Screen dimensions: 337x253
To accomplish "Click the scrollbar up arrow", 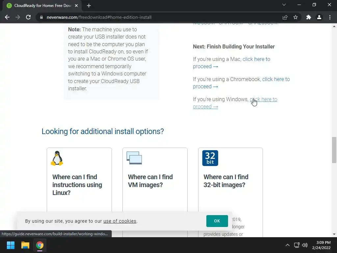I will pyautogui.click(x=334, y=26).
